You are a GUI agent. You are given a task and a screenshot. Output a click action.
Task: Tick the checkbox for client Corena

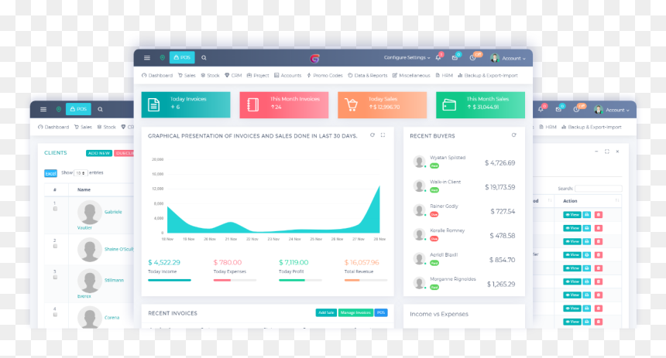click(x=55, y=315)
